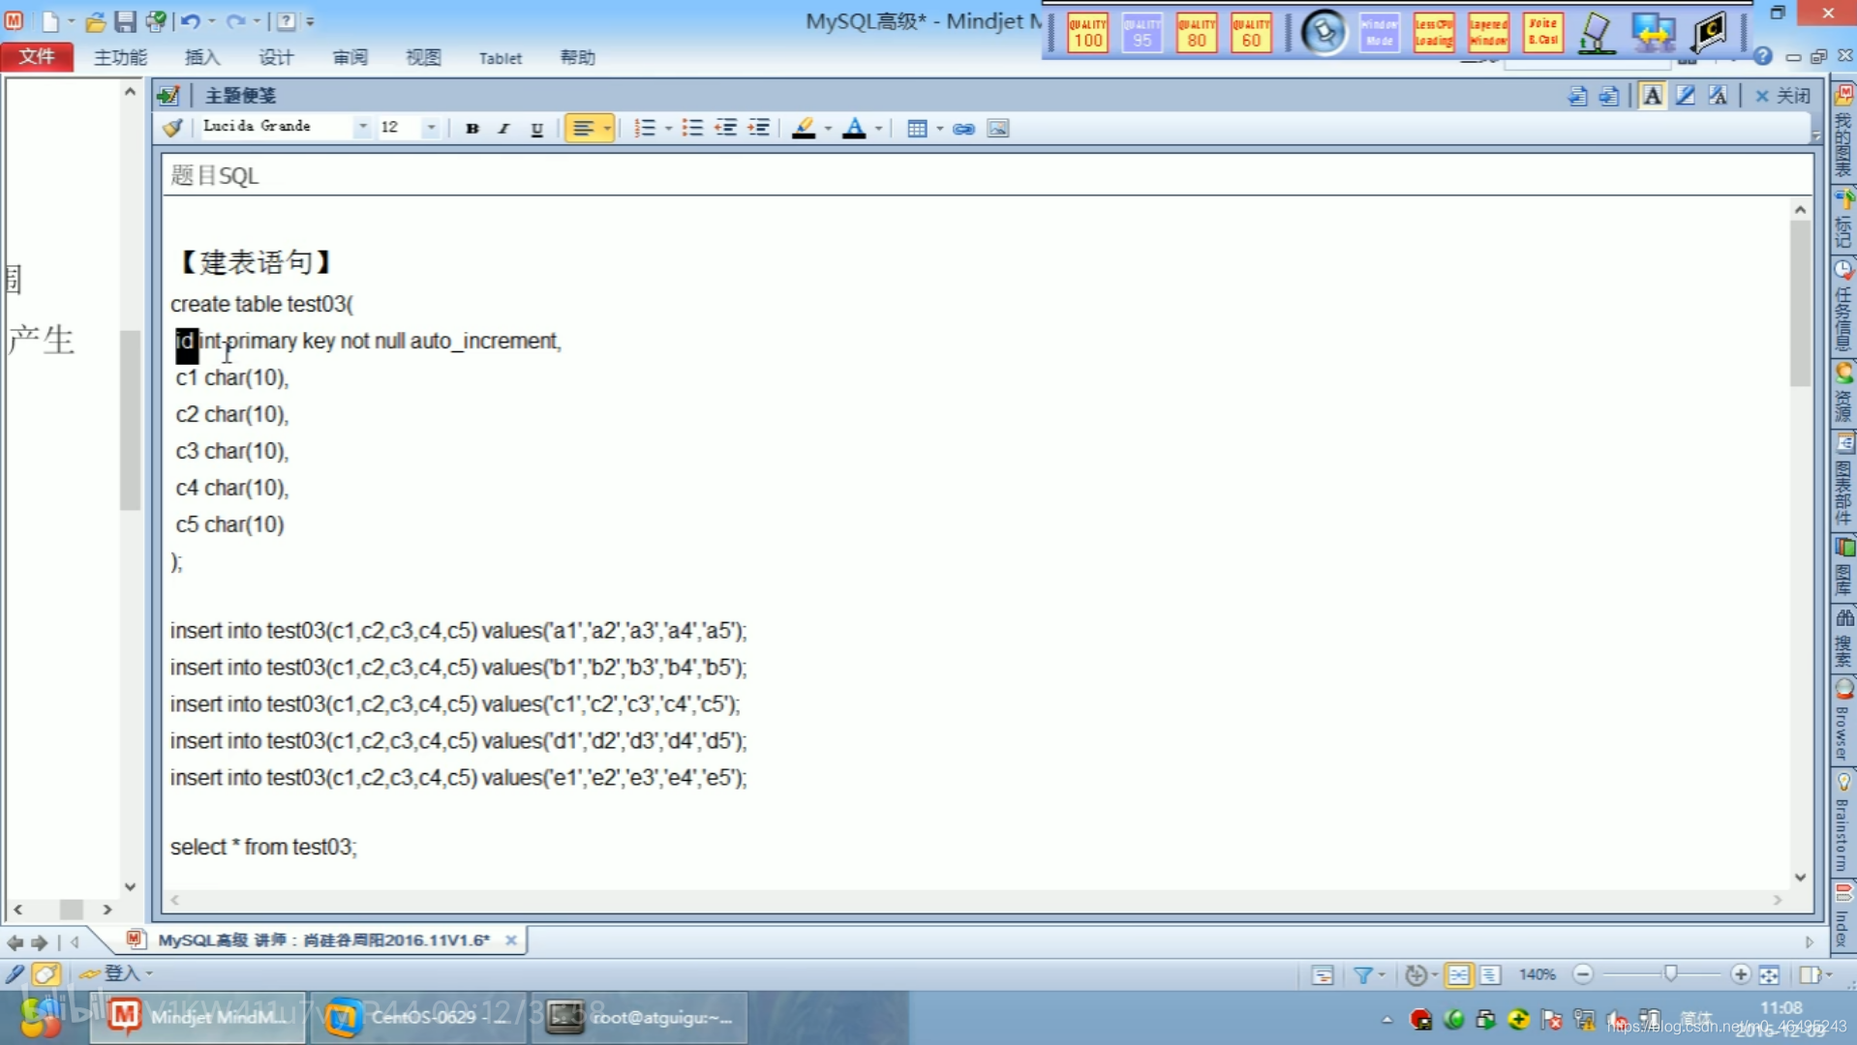Click the Quality 60 button
Viewport: 1857px width, 1045px height.
point(1251,32)
